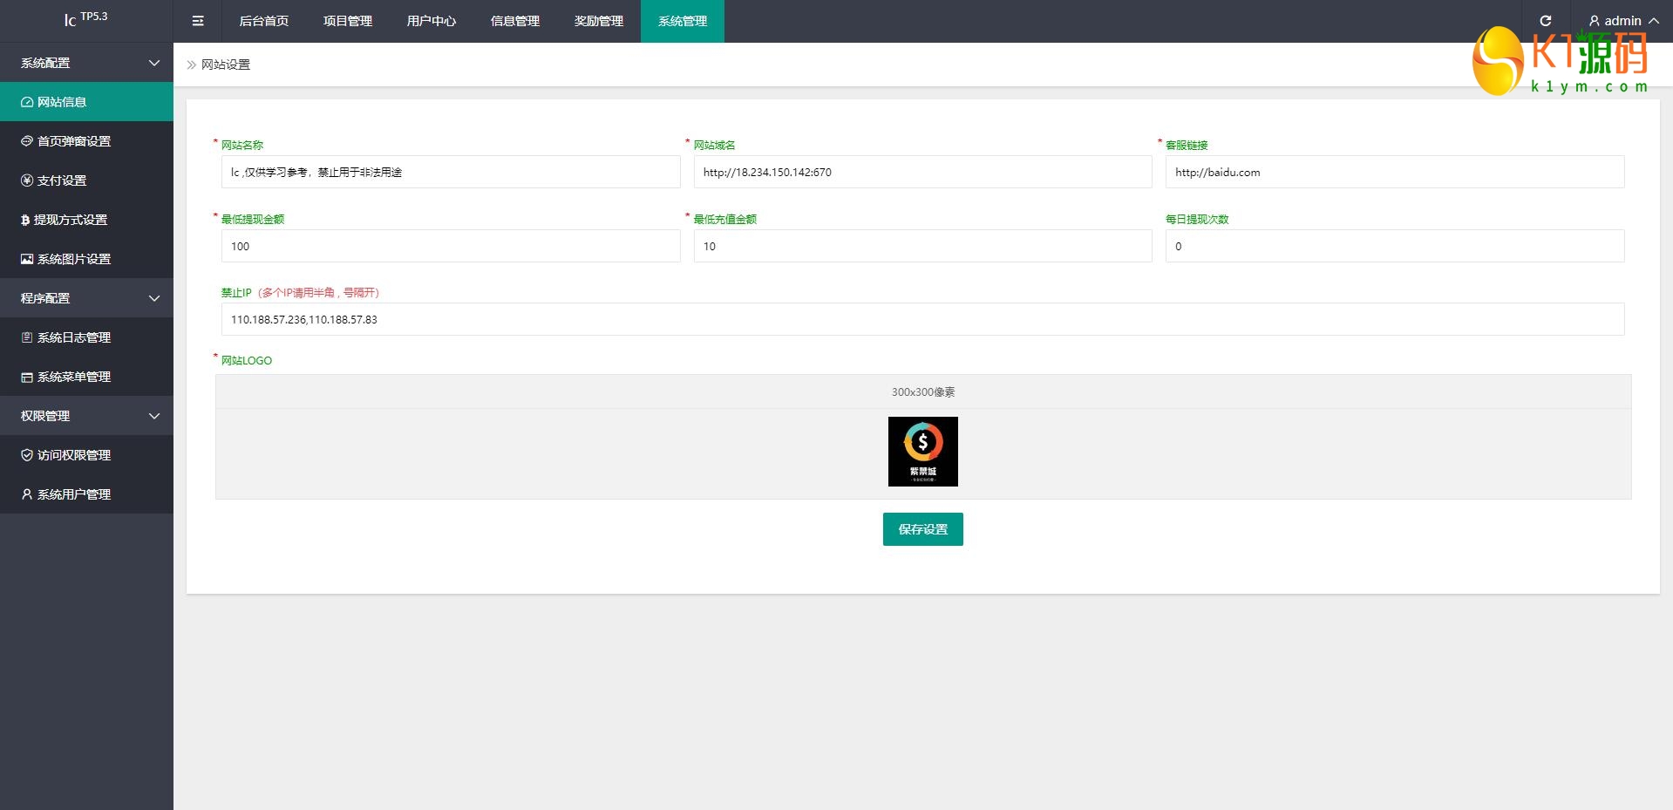Click the 最低充值金额 input field
Image resolution: width=1673 pixels, height=810 pixels.
[x=923, y=246]
